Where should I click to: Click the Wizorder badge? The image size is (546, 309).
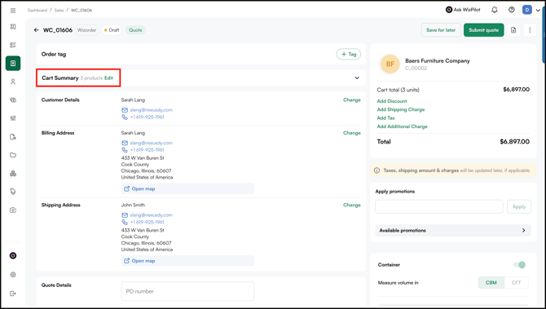click(x=86, y=30)
